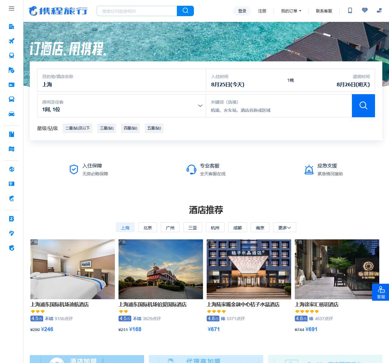
Task: Open hotel section via building icon in sidebar
Action: point(12,27)
